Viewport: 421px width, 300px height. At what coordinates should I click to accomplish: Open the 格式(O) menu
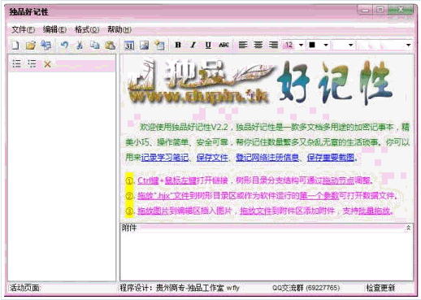tap(87, 29)
